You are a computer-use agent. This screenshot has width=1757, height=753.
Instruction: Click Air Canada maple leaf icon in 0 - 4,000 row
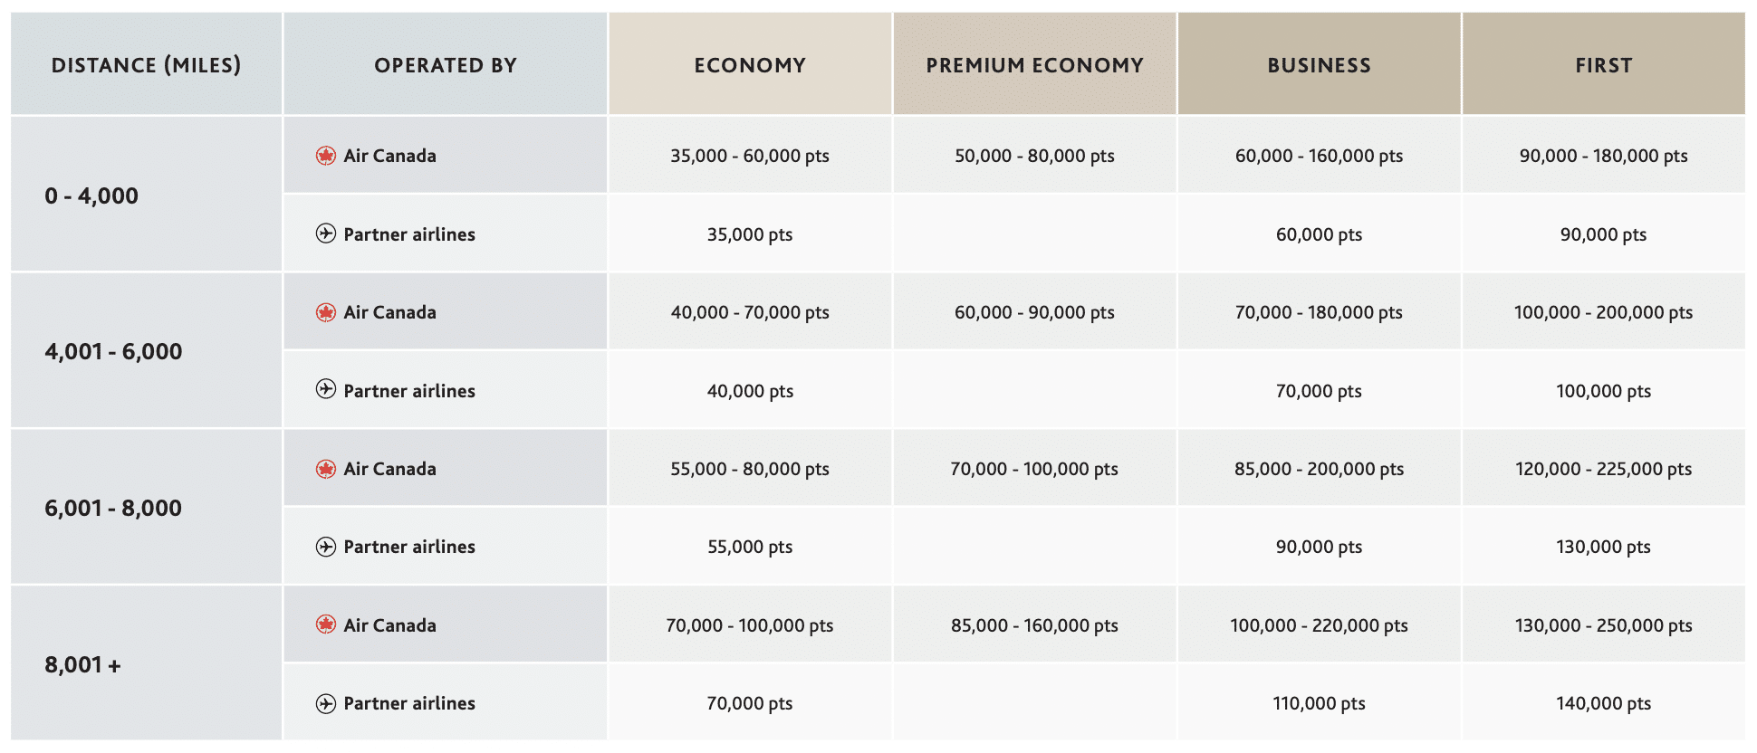(x=326, y=156)
